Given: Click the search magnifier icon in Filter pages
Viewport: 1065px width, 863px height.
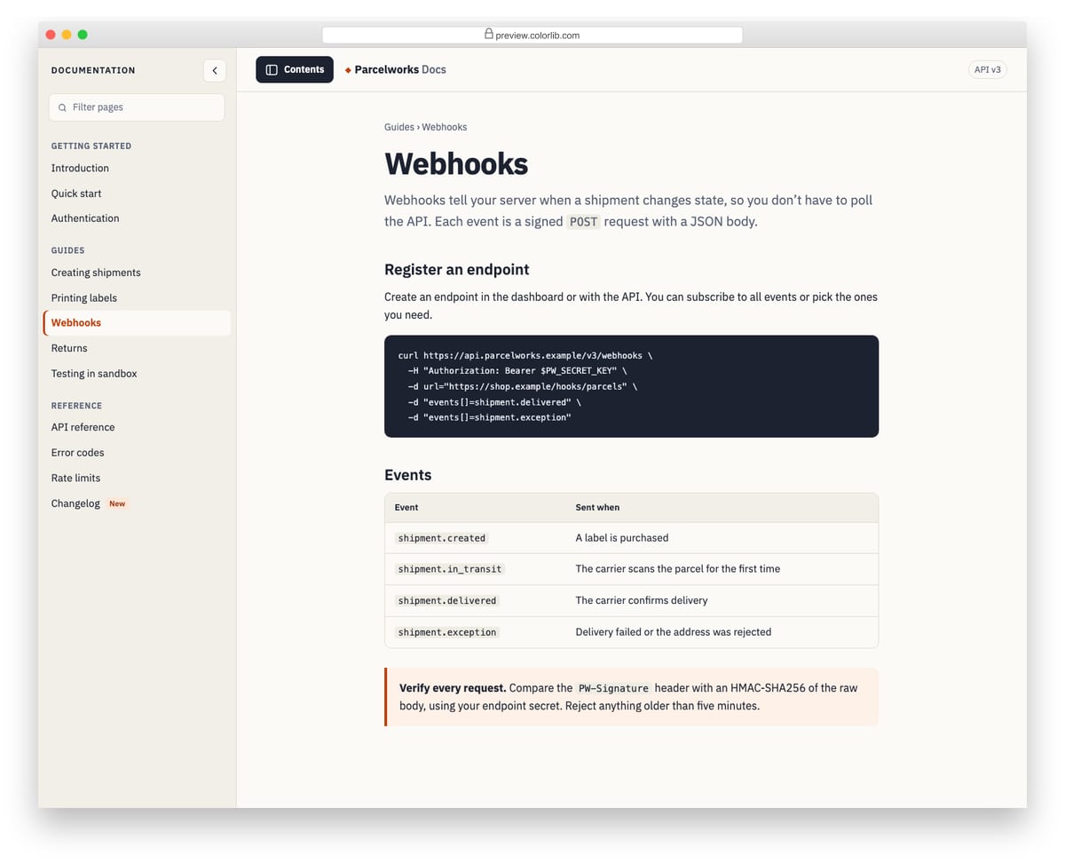Looking at the screenshot, I should [x=62, y=107].
